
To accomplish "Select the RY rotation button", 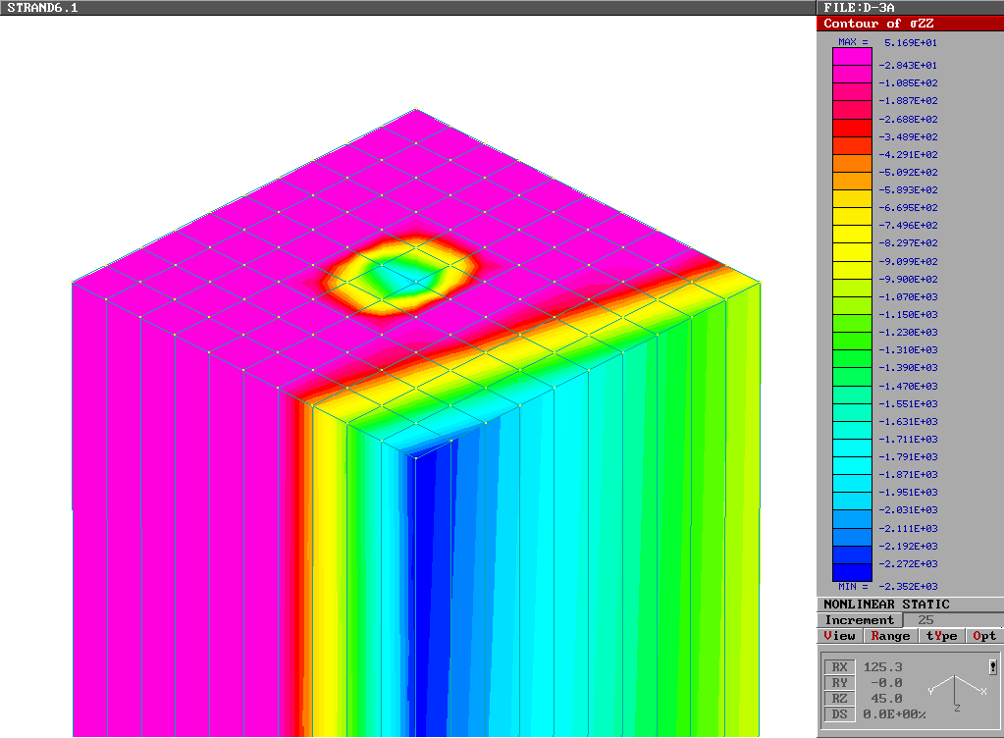I will point(839,683).
